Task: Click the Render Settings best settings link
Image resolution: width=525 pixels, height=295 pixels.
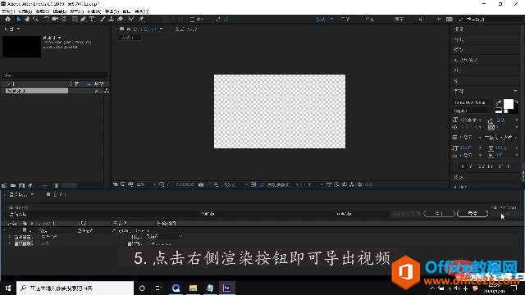Action: point(49,237)
